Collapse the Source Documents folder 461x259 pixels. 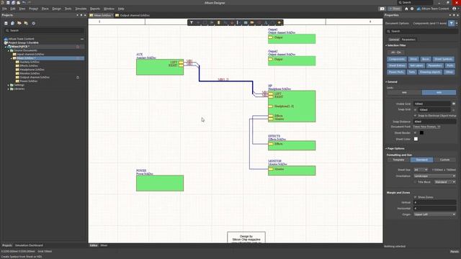tap(8, 50)
